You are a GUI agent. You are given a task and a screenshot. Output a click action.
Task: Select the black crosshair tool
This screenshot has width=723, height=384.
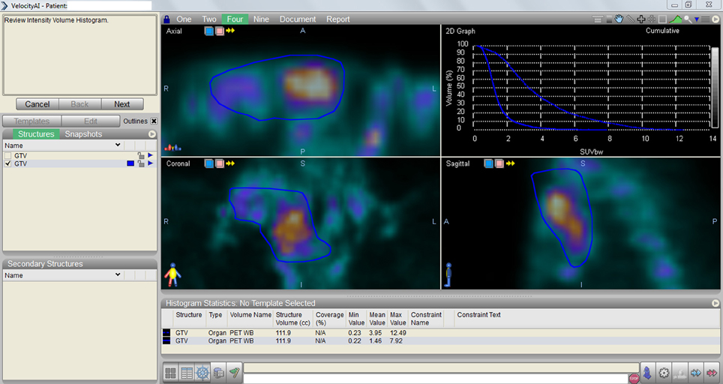click(641, 19)
